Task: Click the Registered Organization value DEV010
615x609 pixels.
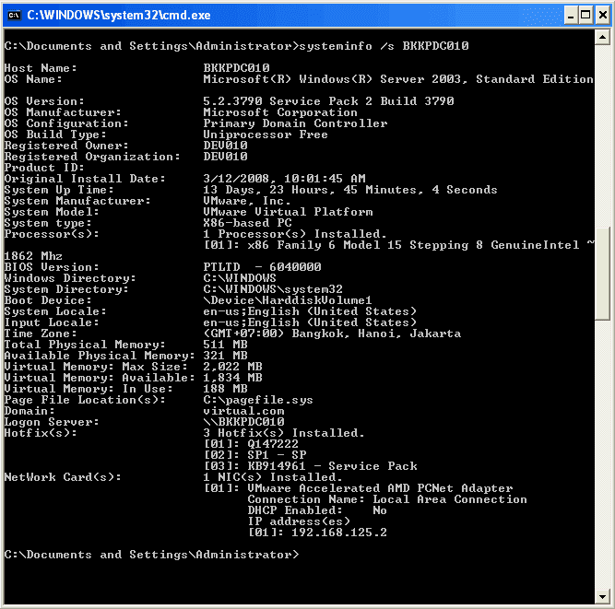Action: click(x=225, y=157)
